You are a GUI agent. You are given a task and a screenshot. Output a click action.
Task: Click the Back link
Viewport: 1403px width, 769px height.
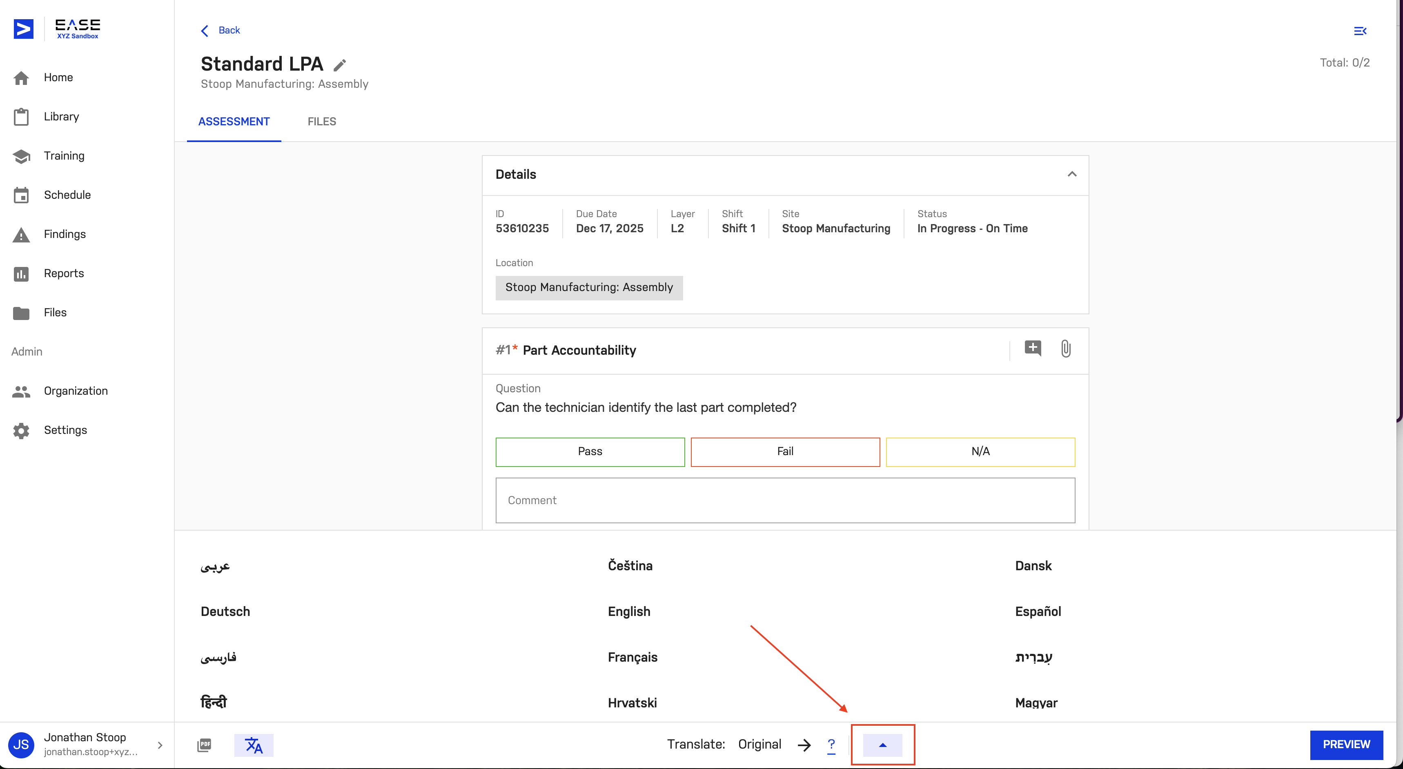coord(220,31)
